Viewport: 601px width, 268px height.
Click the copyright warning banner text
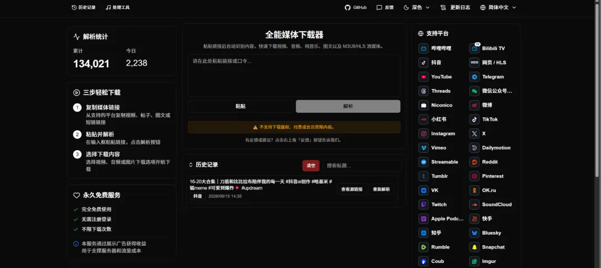297,127
